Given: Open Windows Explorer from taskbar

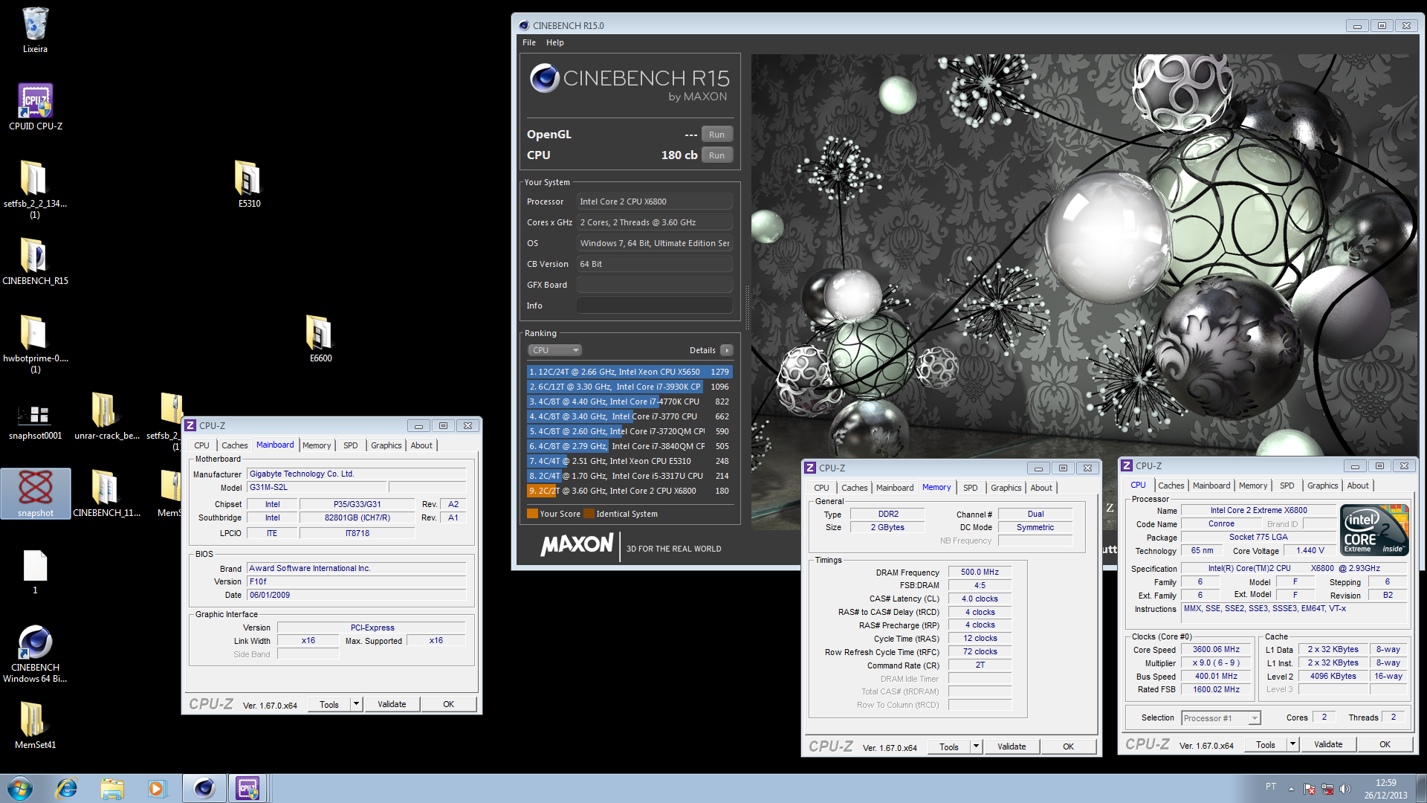Looking at the screenshot, I should click(x=112, y=788).
